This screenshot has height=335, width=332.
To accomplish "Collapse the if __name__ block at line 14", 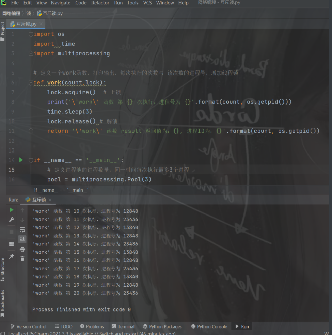I will pos(31,160).
